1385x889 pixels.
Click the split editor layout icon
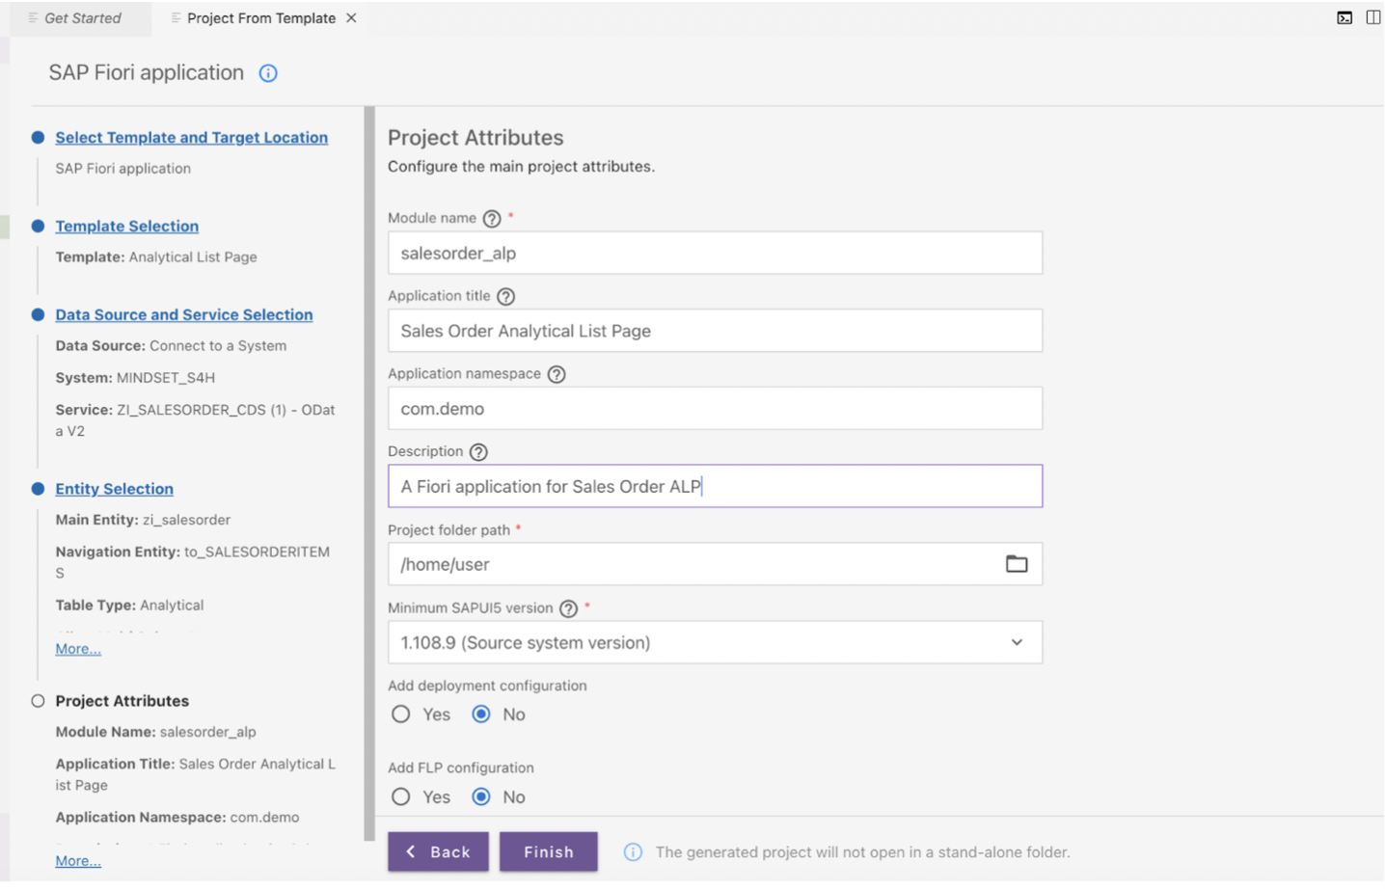click(1373, 17)
